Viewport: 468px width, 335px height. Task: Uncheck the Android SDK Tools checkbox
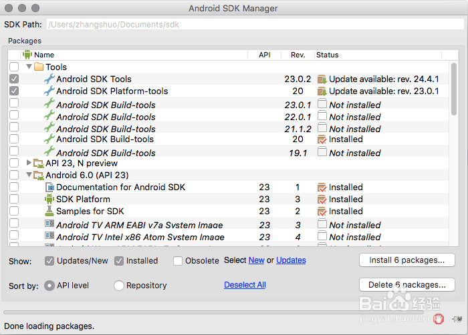tap(14, 79)
